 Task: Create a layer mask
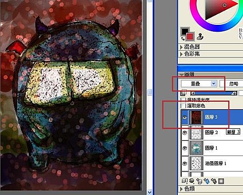coord(221,181)
